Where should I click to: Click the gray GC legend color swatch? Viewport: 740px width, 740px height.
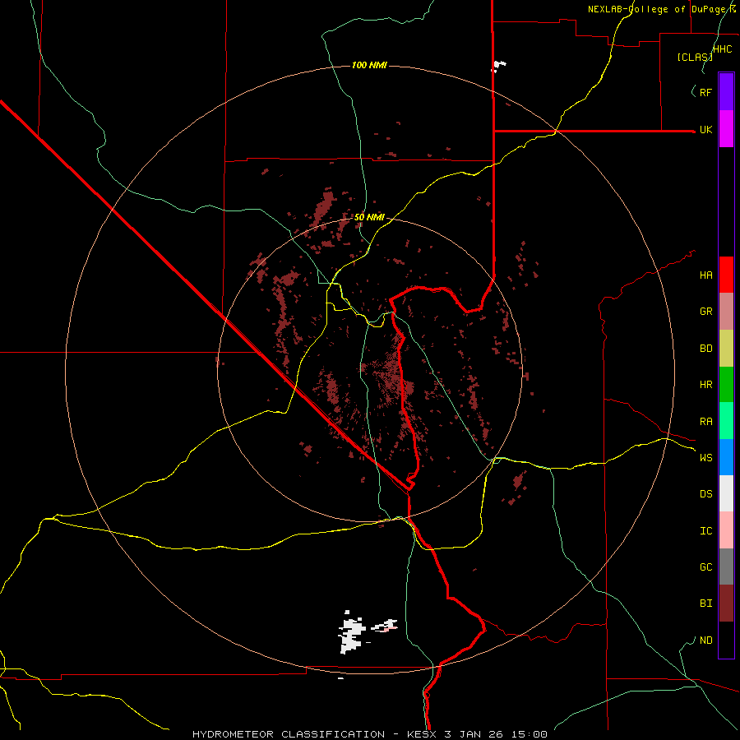(726, 567)
